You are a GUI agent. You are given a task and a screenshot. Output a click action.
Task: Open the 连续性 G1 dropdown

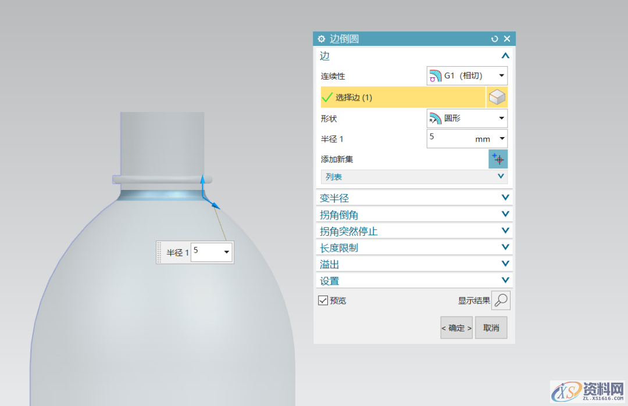501,76
